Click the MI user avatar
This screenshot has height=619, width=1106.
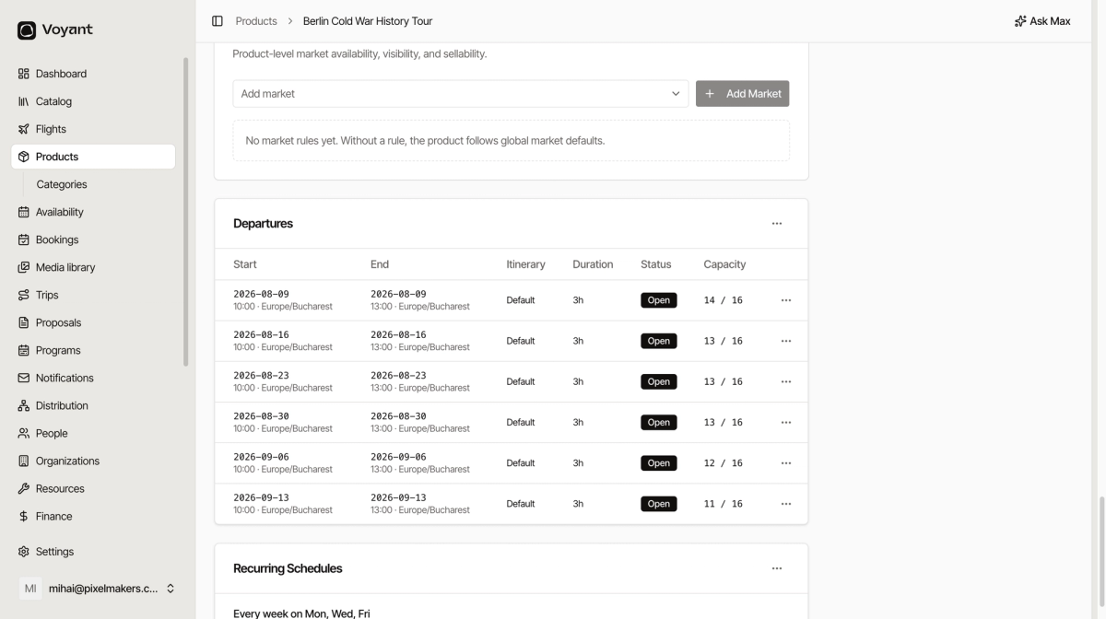[30, 589]
